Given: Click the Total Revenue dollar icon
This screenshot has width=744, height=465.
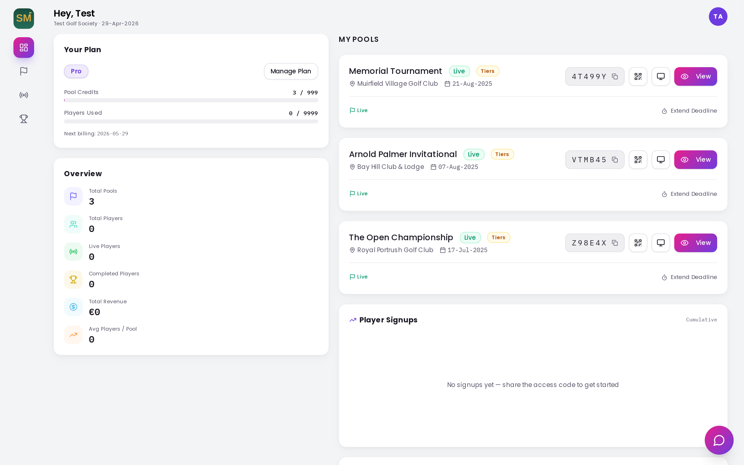Looking at the screenshot, I should 73,307.
